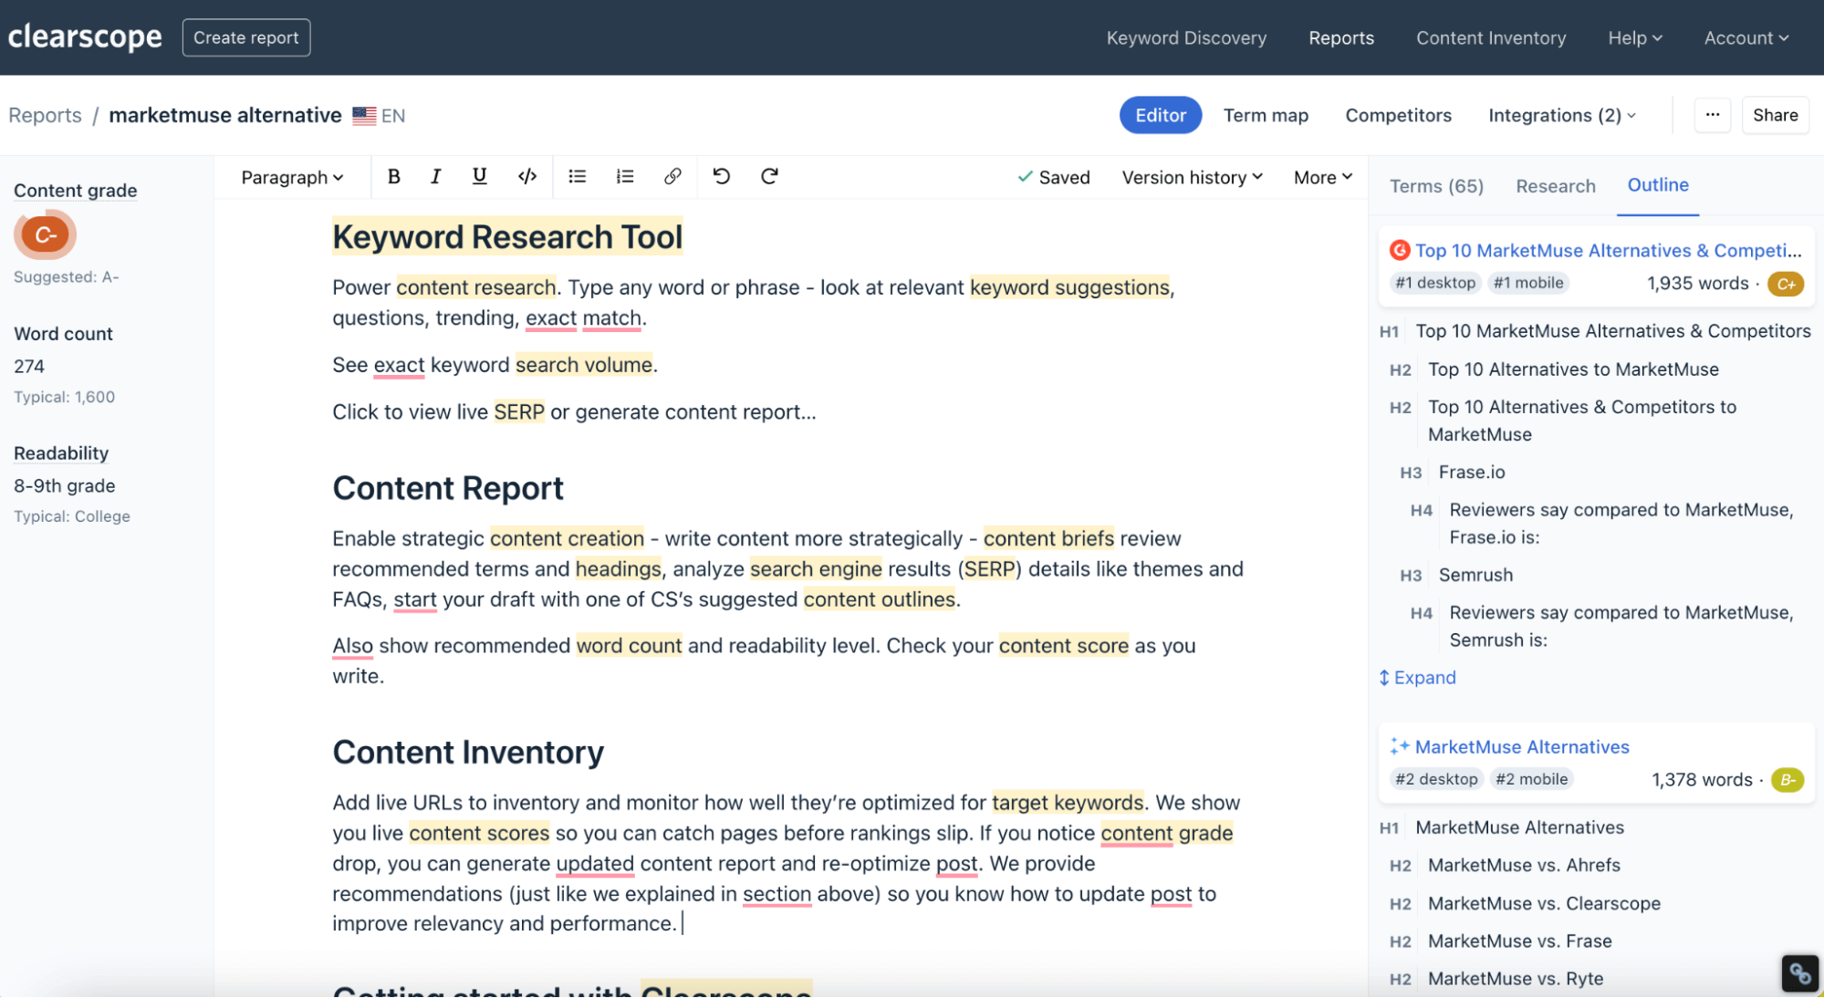The width and height of the screenshot is (1824, 998).
Task: Open the Term map view
Action: coord(1266,115)
